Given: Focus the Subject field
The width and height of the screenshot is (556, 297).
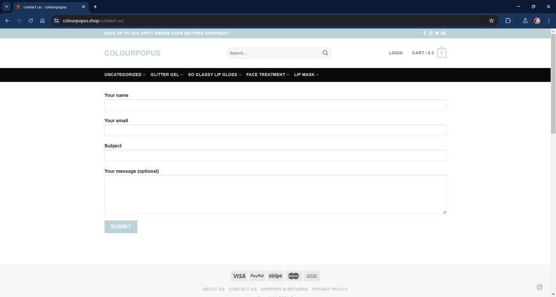Looking at the screenshot, I should pos(275,155).
